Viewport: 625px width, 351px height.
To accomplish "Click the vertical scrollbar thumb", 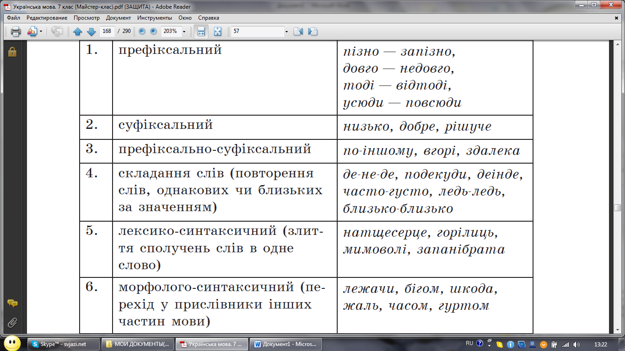I will pyautogui.click(x=617, y=207).
